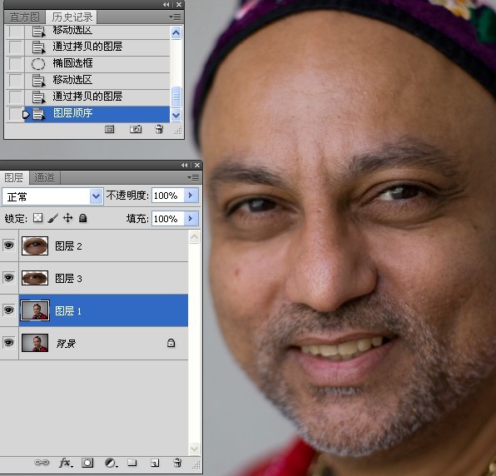The width and height of the screenshot is (496, 476).
Task: Expand the 填充 fill slider arrow
Action: pos(191,219)
